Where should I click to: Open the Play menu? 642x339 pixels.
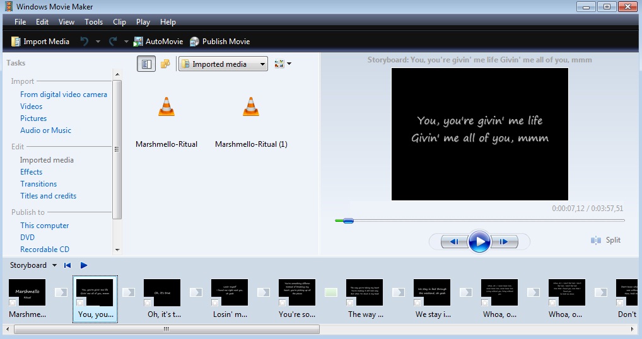pyautogui.click(x=143, y=22)
